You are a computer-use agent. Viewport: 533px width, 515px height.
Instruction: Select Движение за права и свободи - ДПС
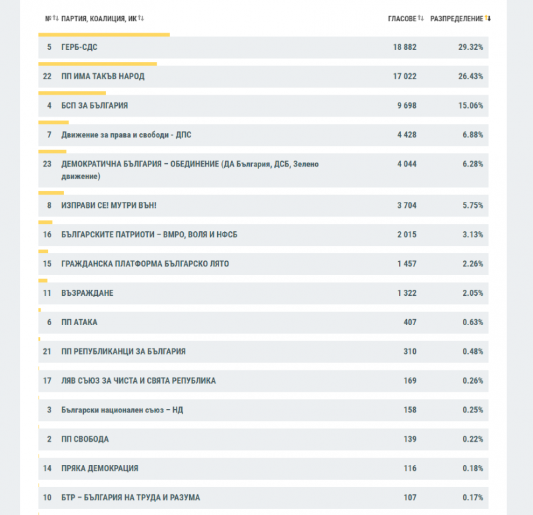(x=126, y=135)
